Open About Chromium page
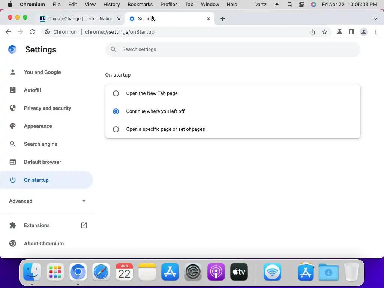Viewport: 384px width, 288px height. tap(46, 243)
